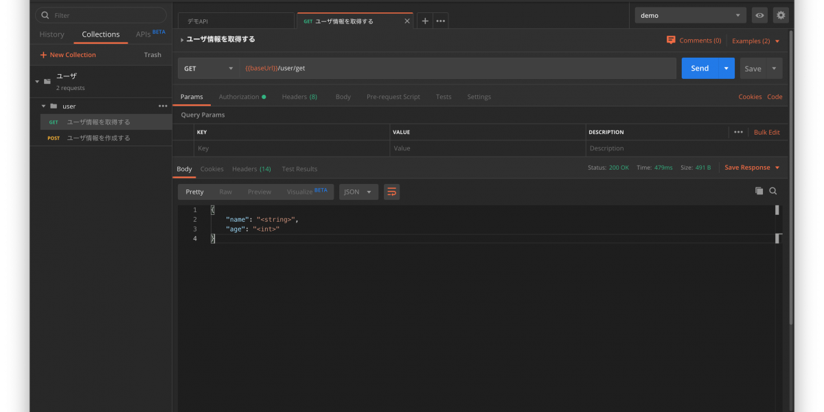Open the JSON format dropdown
824x412 pixels.
[x=358, y=192]
